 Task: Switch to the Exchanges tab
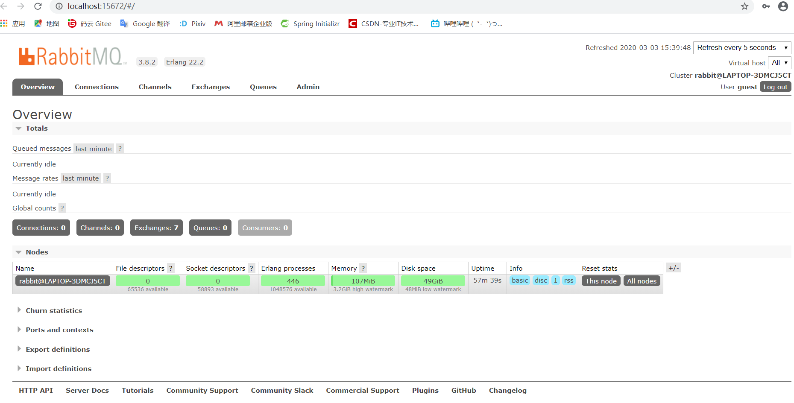(x=211, y=87)
